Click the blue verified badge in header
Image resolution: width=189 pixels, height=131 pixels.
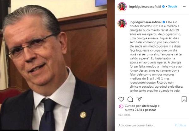tap(163, 7)
